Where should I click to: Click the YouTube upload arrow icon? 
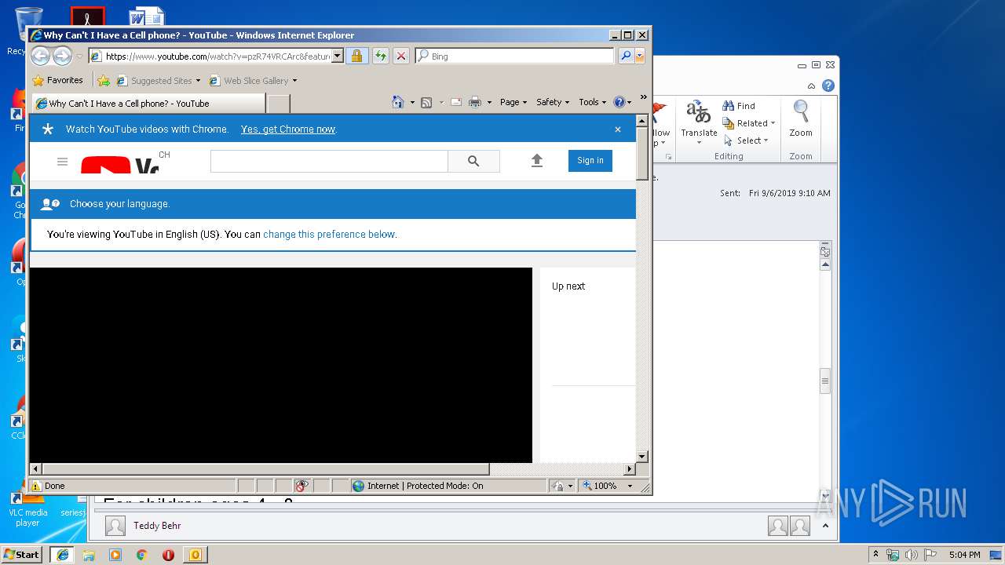point(537,161)
